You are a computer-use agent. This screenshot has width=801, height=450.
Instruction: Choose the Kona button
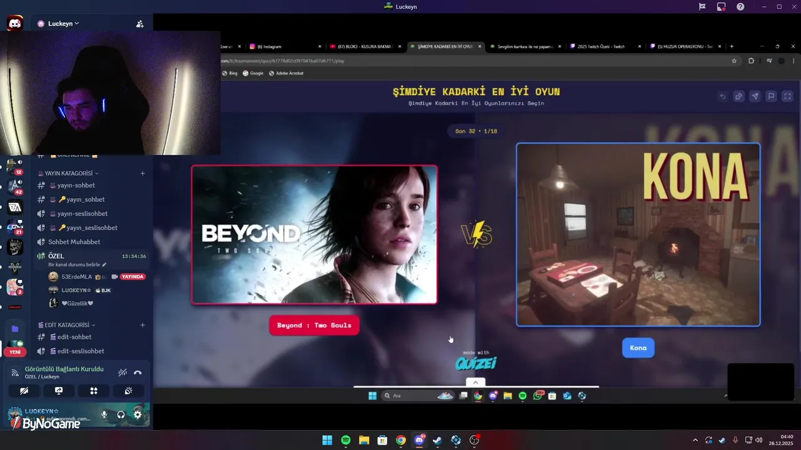point(638,348)
